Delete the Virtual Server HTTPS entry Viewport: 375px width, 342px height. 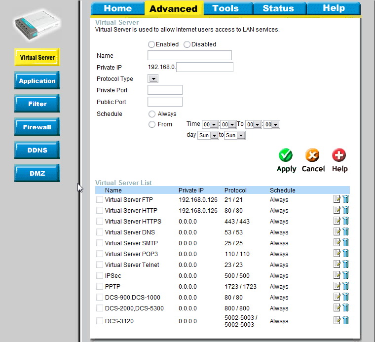(x=345, y=221)
